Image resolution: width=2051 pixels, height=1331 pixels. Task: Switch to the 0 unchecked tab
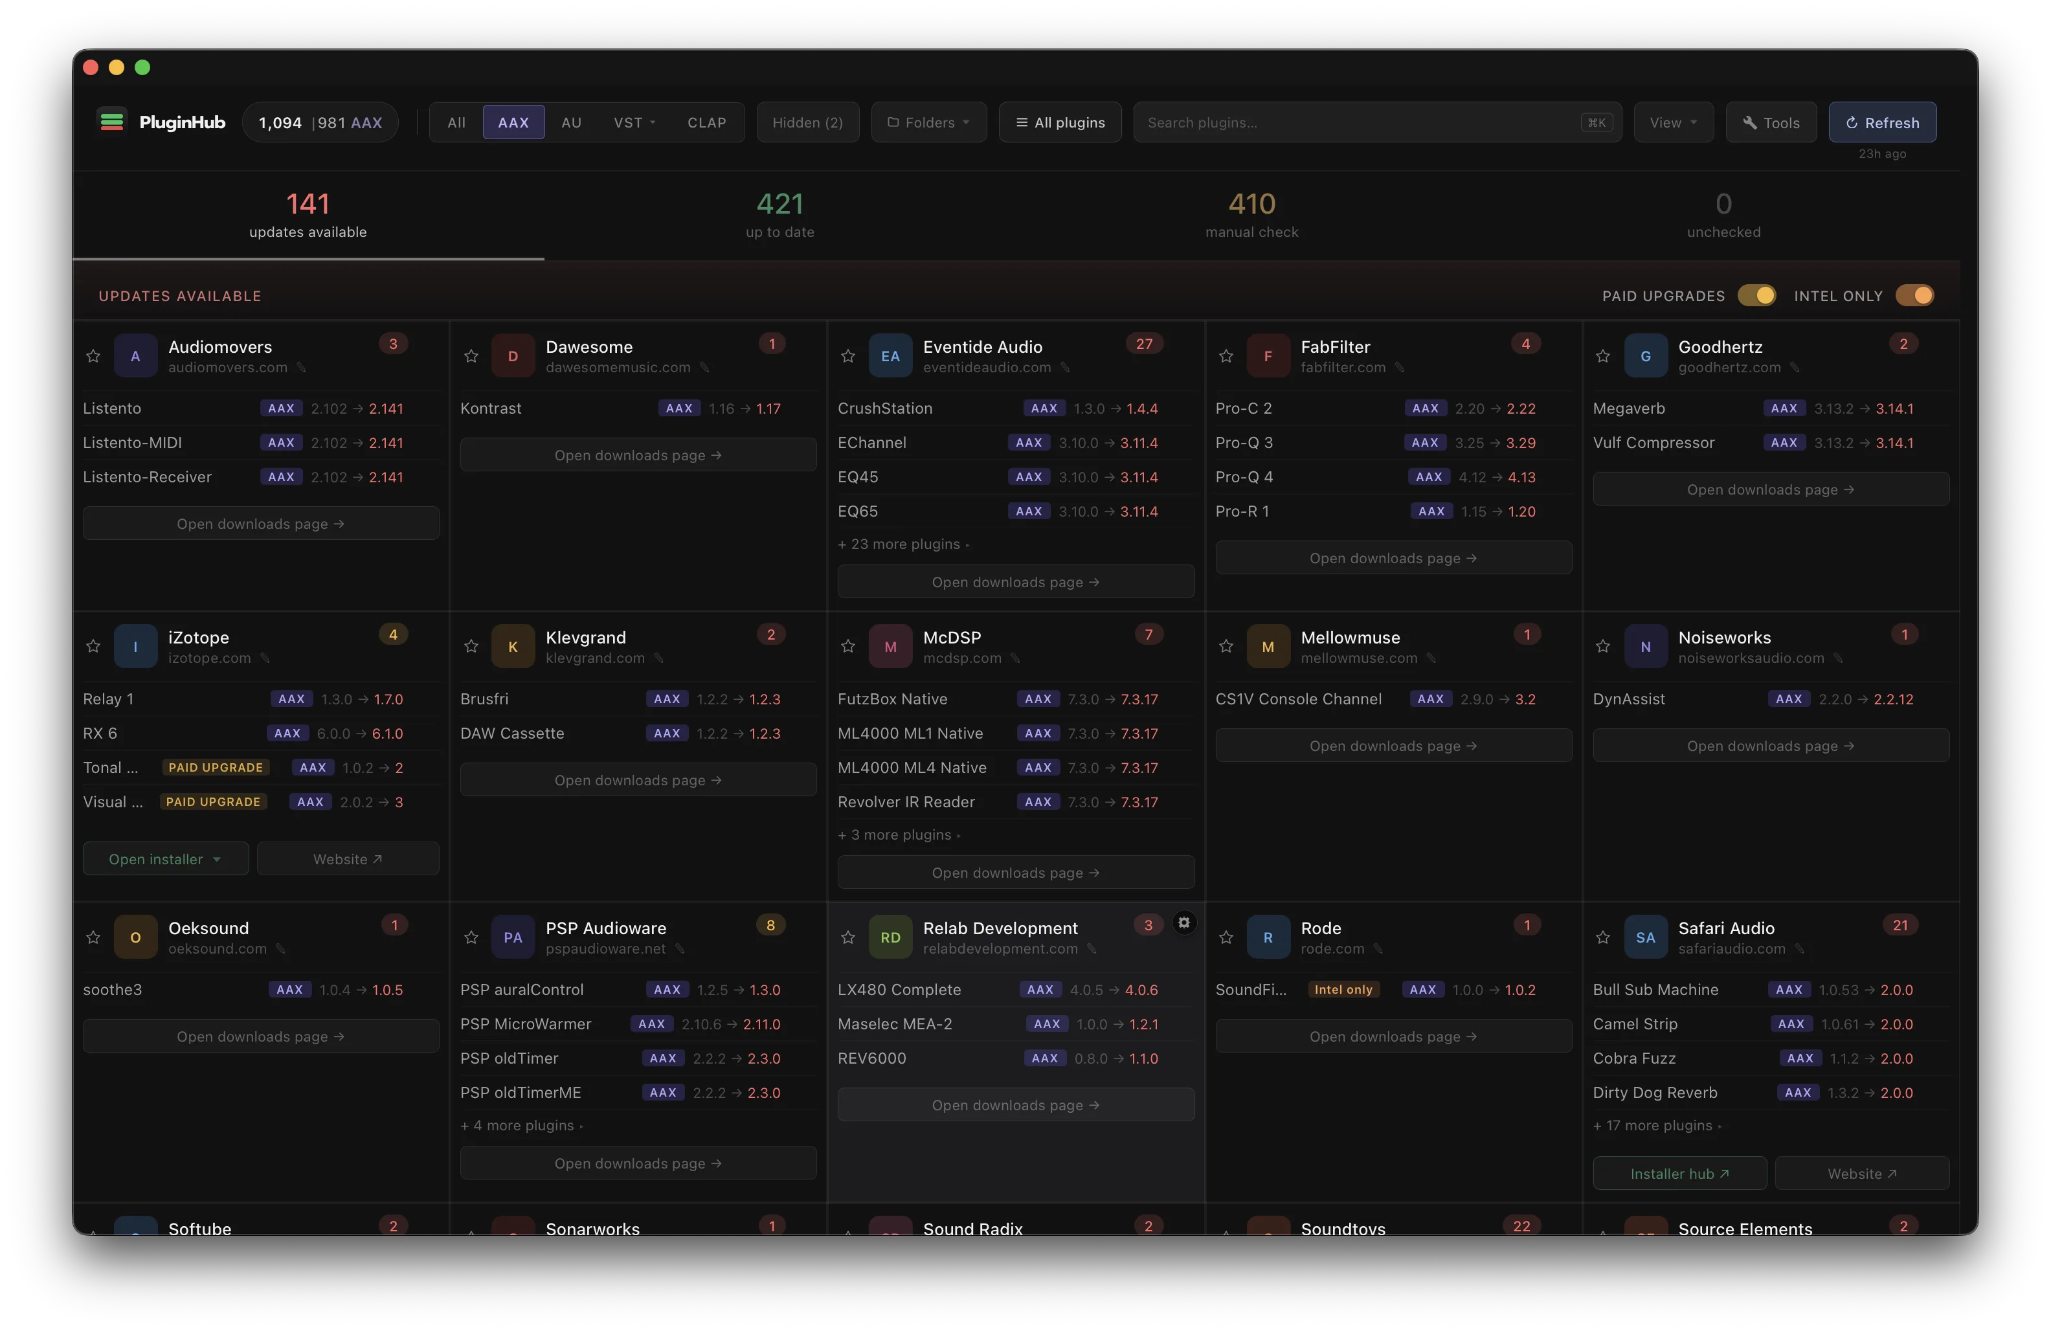point(1723,216)
